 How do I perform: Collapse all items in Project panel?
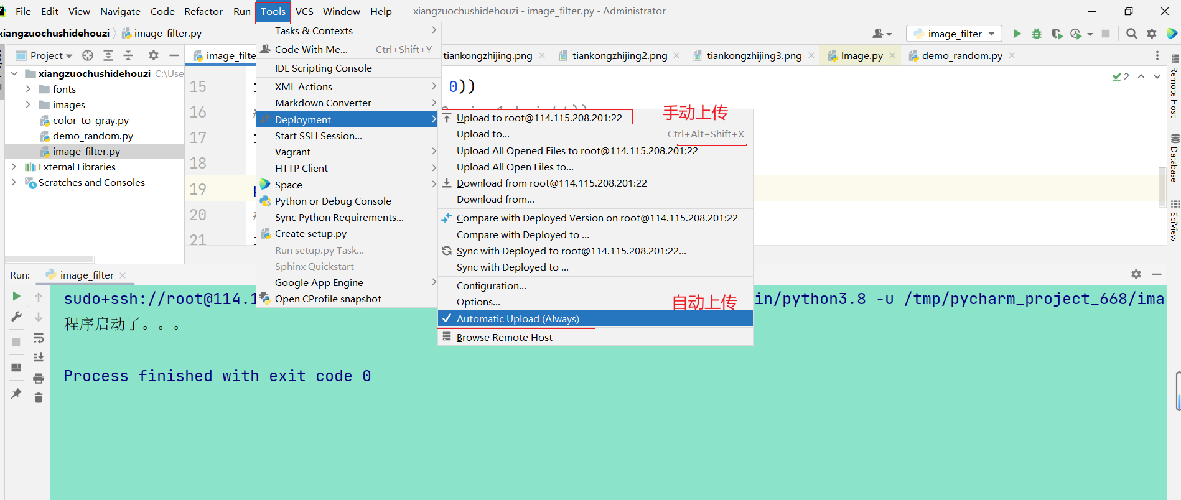pyautogui.click(x=128, y=55)
